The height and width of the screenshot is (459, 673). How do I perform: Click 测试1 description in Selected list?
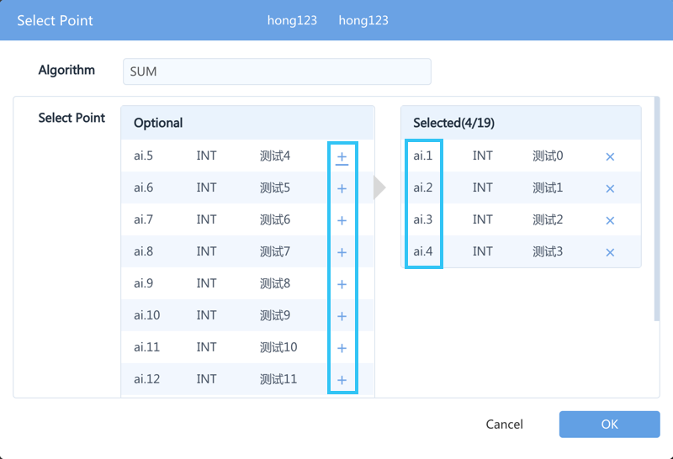(x=548, y=187)
